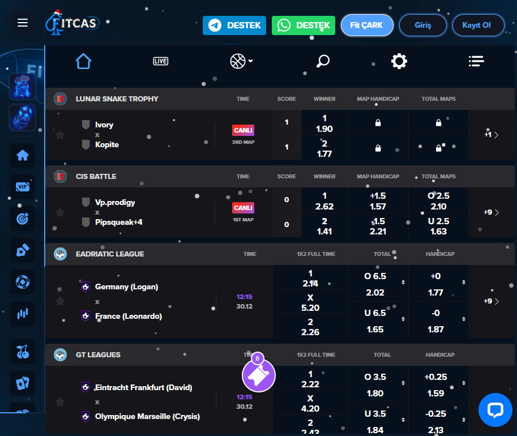Select draw X odds 5.20
Screen dimensions: 517x436
310,302
